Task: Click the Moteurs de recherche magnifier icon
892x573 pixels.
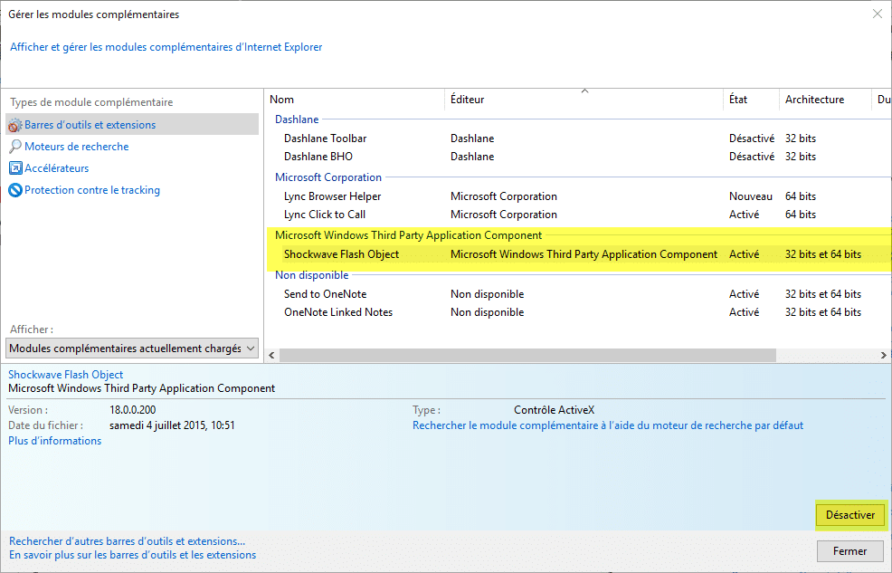Action: click(15, 147)
